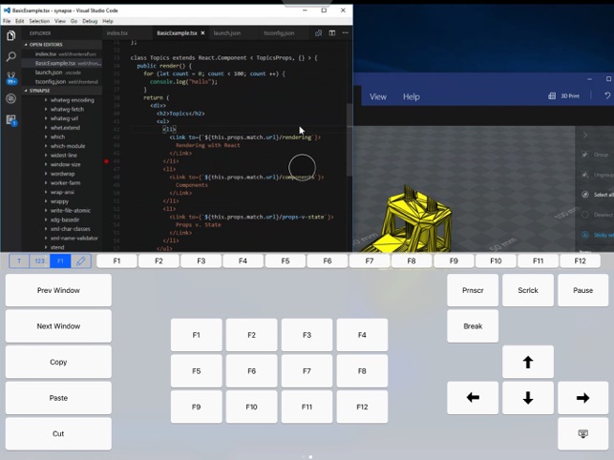Click the Open Changes icon in editor toolbar
This screenshot has height=460, width=614.
point(318,33)
